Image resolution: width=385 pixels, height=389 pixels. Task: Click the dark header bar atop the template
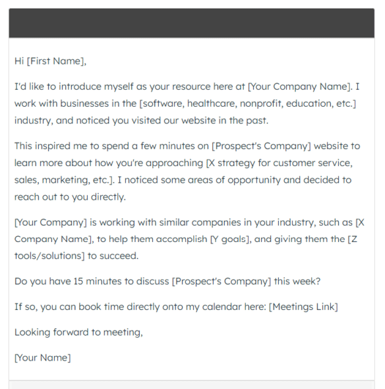click(x=191, y=23)
